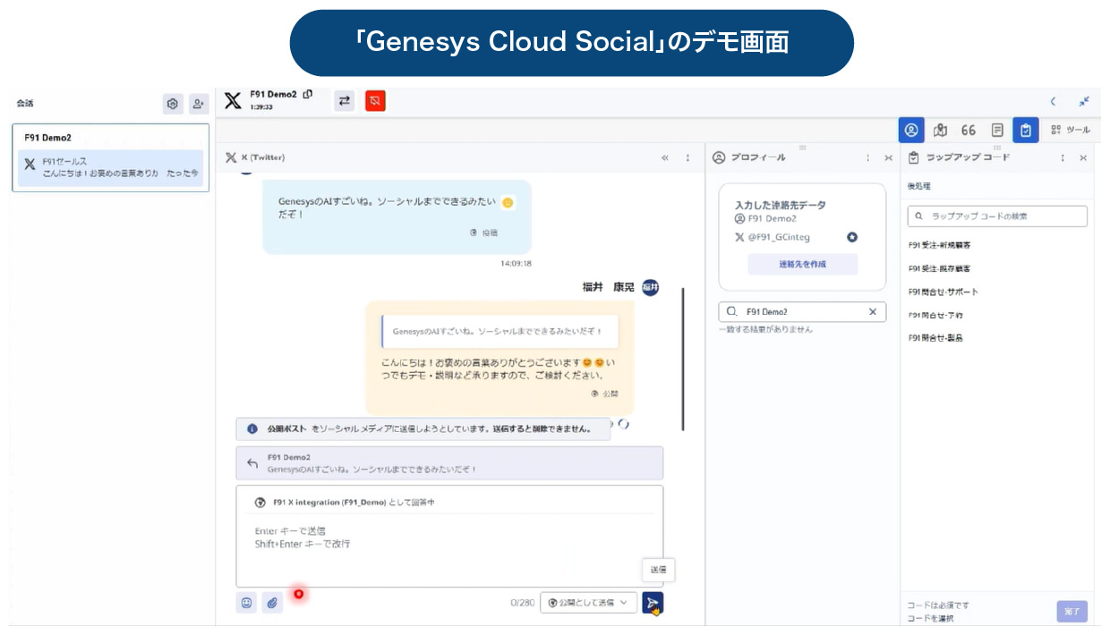Click the collapse arrows icon at top right
Image resolution: width=1110 pixels, height=635 pixels.
tap(1084, 101)
